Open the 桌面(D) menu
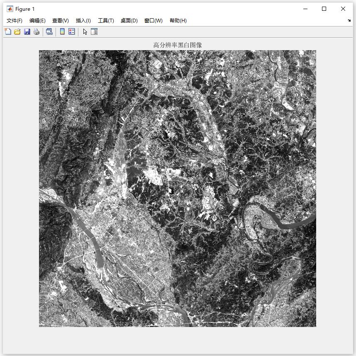356x356 pixels. tap(129, 21)
